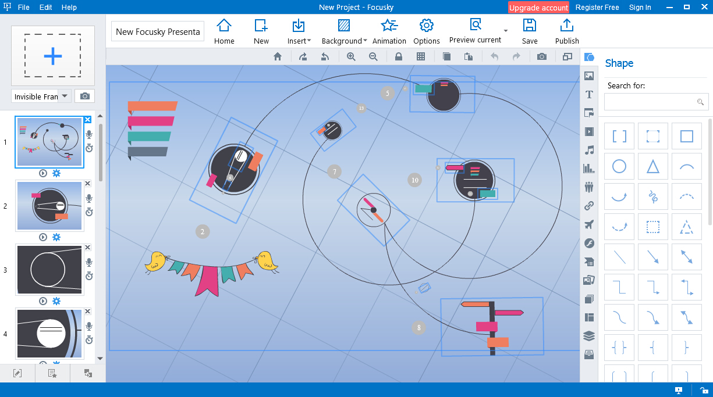Screen dimensions: 713x397
Task: Redo the last action
Action: pos(516,56)
